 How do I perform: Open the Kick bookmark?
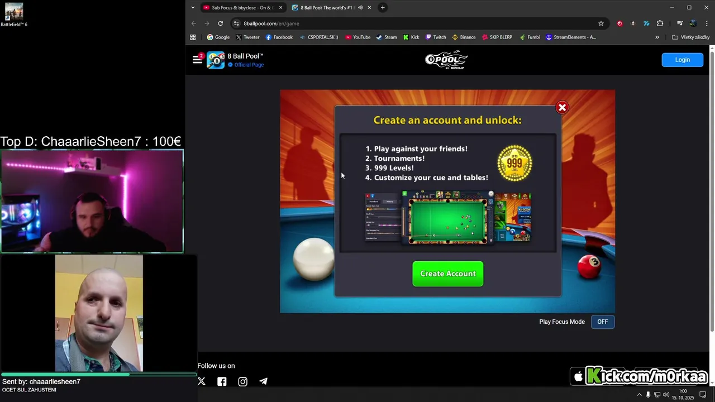pyautogui.click(x=411, y=37)
